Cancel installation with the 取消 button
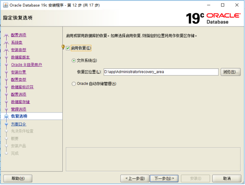 tap(227, 178)
